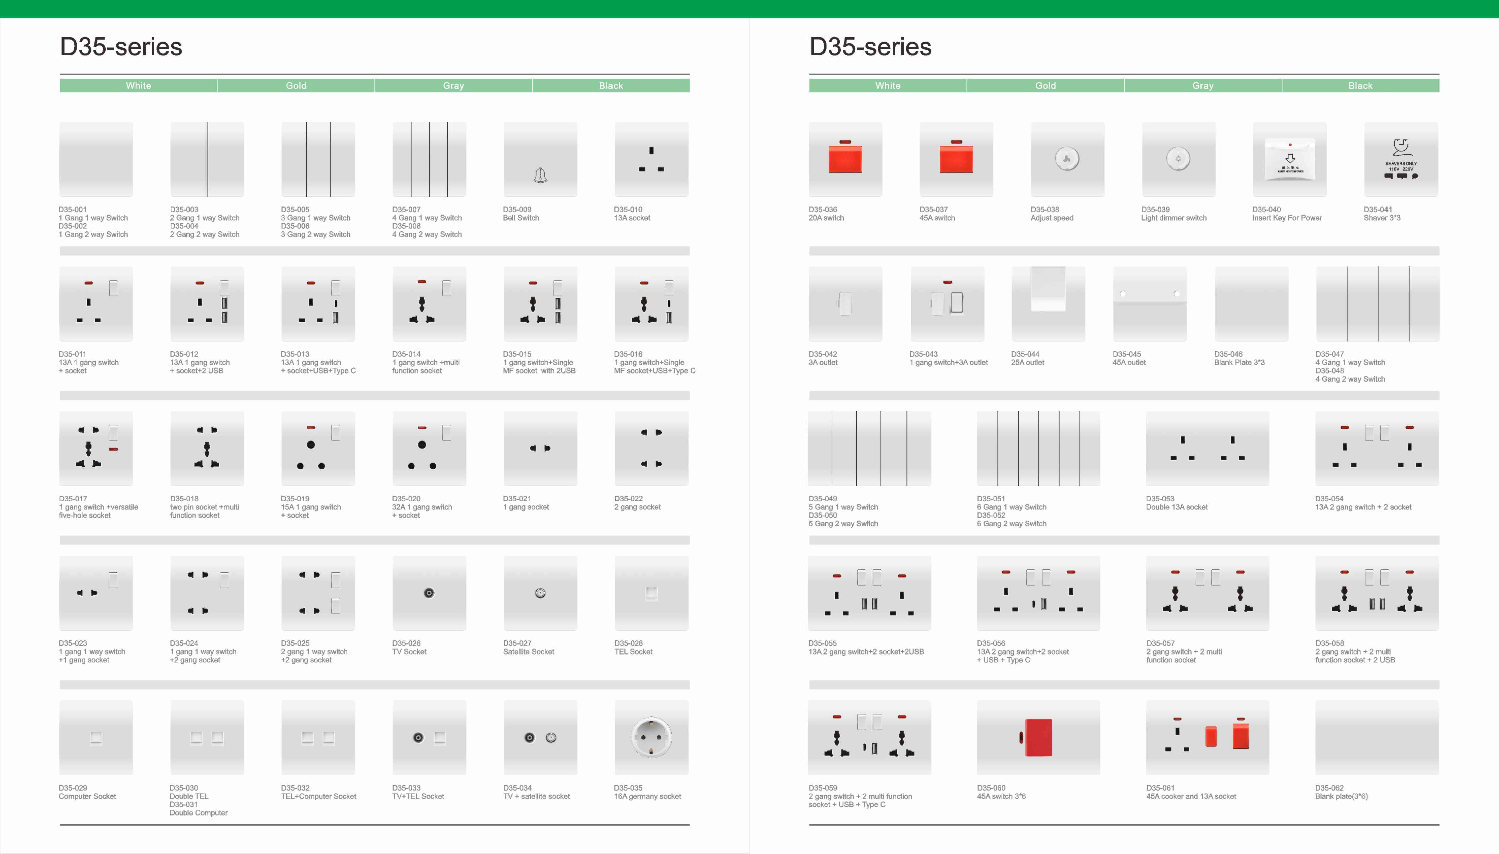
Task: Click the D35-045 45A outlet image
Action: (1150, 304)
